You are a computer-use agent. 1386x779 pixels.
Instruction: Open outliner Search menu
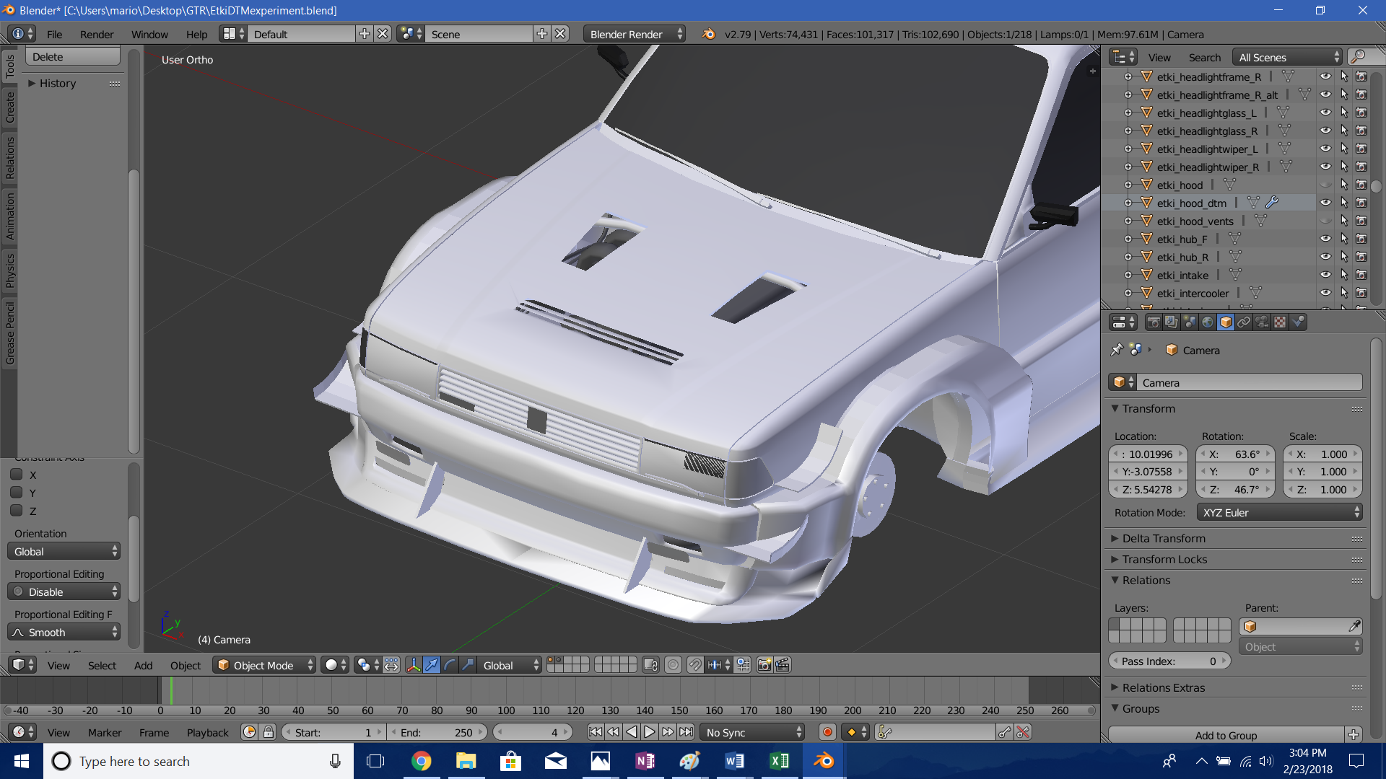tap(1204, 57)
